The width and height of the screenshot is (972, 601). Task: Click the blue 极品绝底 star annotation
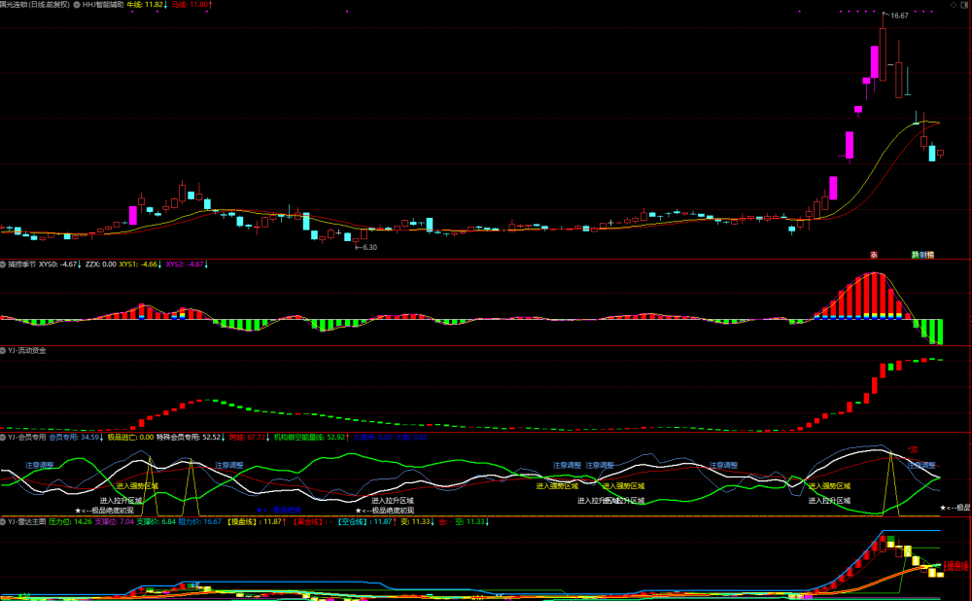tap(279, 510)
